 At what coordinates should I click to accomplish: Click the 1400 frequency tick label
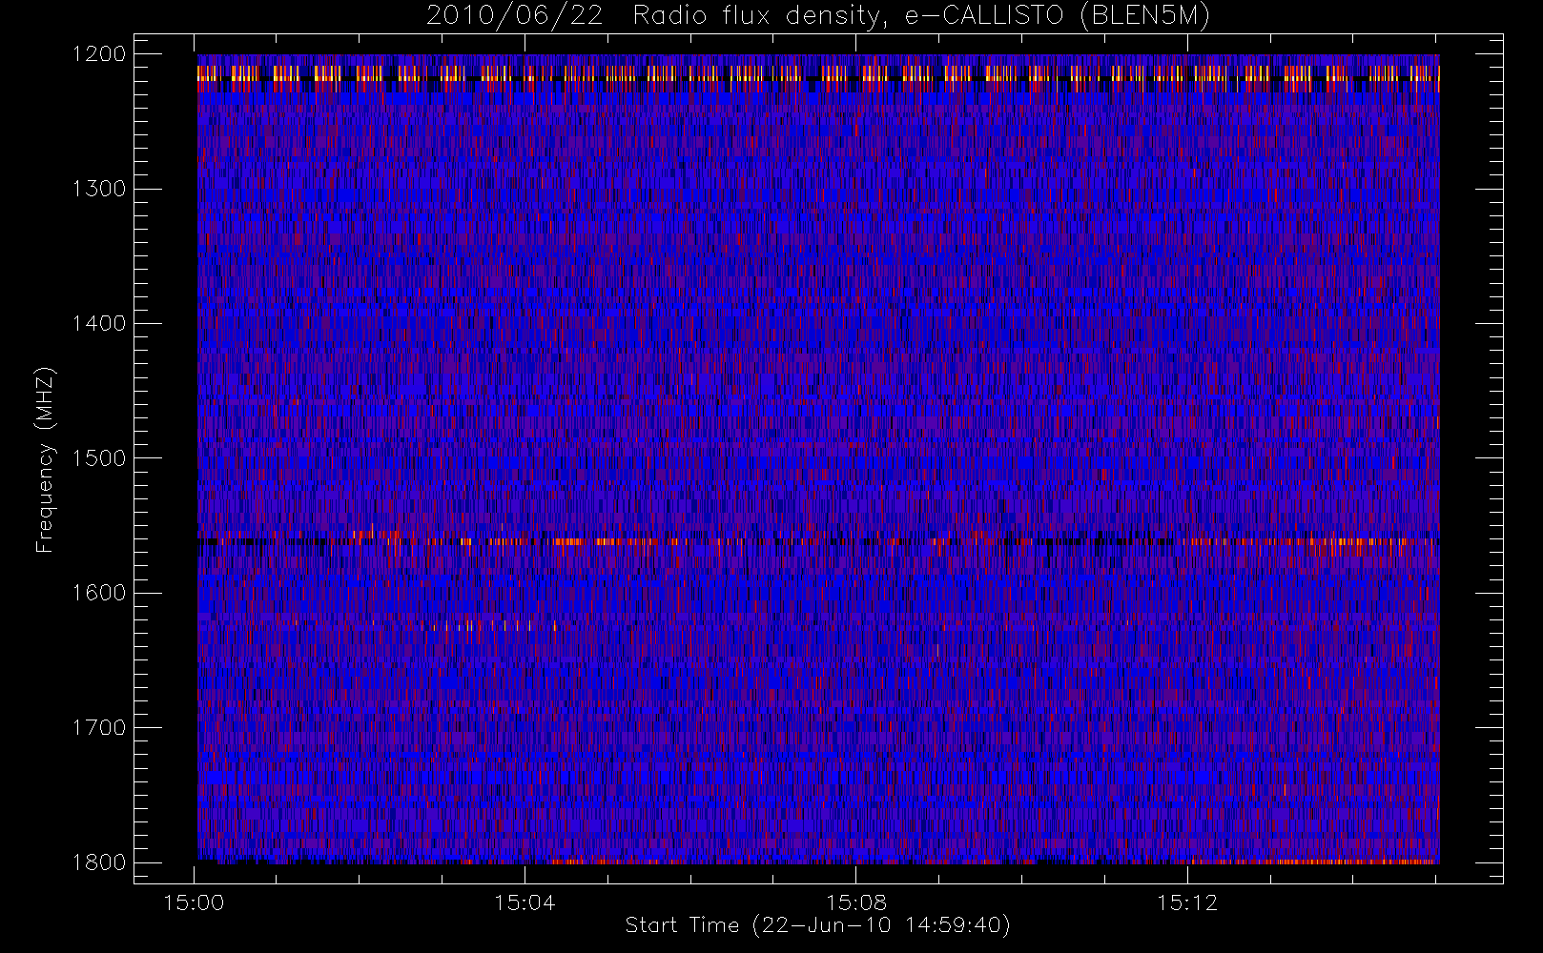[x=99, y=323]
